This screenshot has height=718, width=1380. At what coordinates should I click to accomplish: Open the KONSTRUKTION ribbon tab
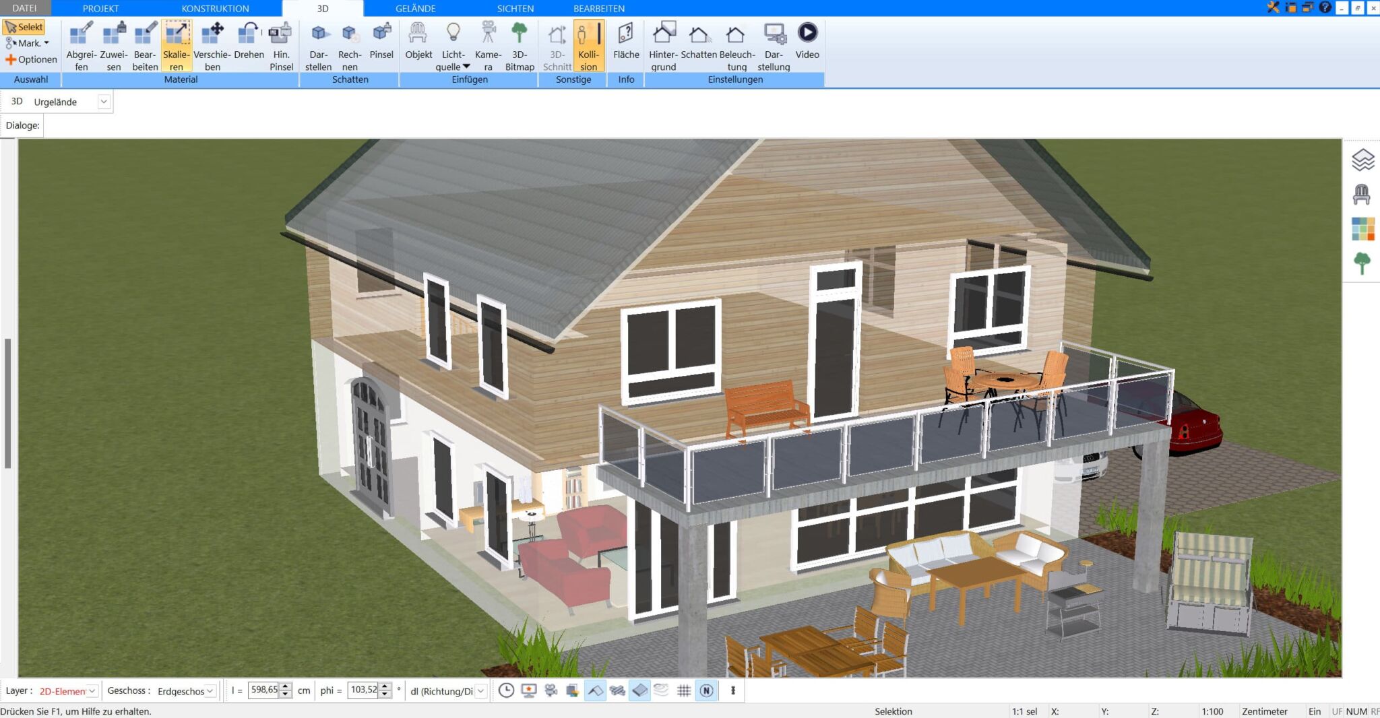click(x=214, y=8)
